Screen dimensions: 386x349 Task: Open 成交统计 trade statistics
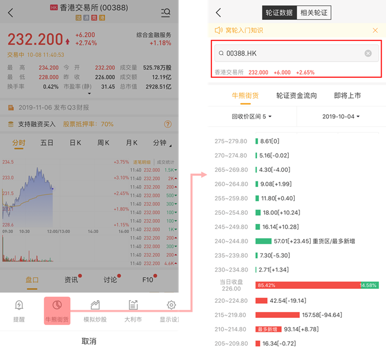tap(165, 162)
